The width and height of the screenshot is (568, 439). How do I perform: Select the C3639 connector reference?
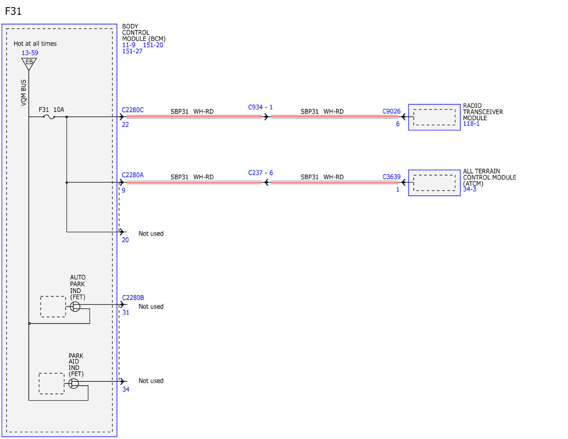tap(391, 177)
